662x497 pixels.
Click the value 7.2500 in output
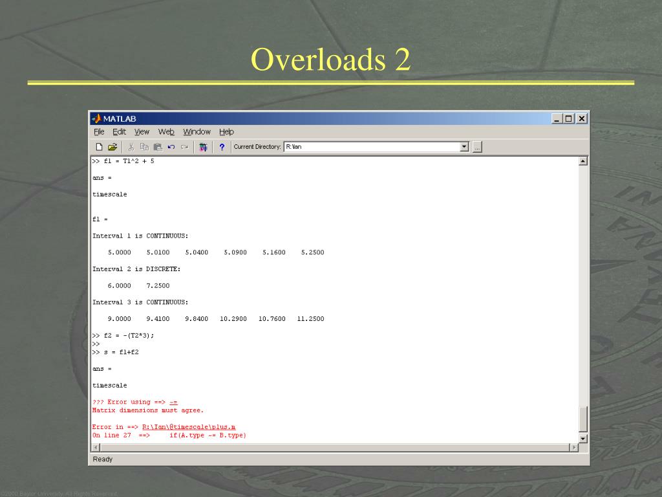[158, 285]
